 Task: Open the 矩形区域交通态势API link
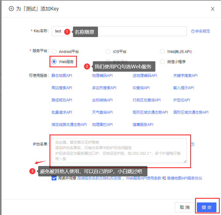(150, 112)
